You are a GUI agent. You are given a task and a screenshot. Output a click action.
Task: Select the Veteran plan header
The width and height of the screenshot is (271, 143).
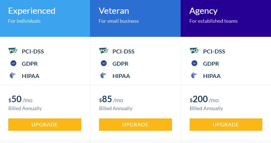(x=135, y=18)
